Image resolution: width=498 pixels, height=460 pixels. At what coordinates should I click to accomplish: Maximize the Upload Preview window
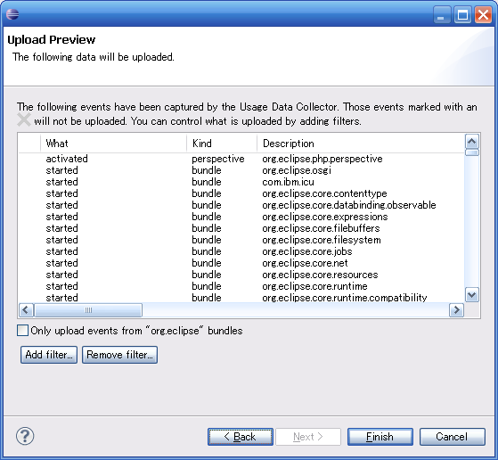tap(462, 14)
